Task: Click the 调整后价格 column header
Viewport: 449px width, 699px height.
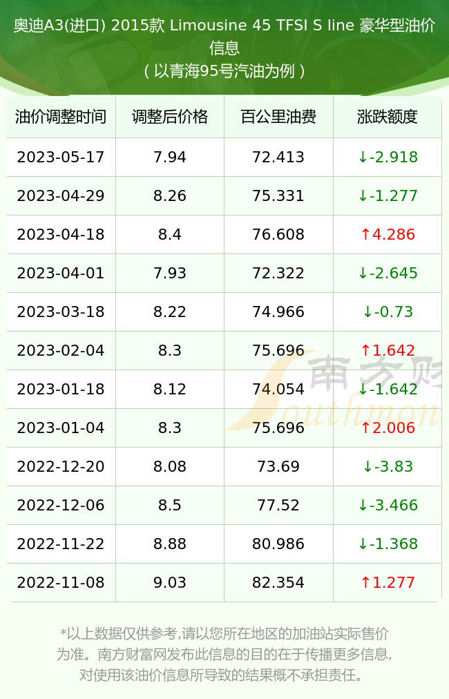Action: coord(170,117)
